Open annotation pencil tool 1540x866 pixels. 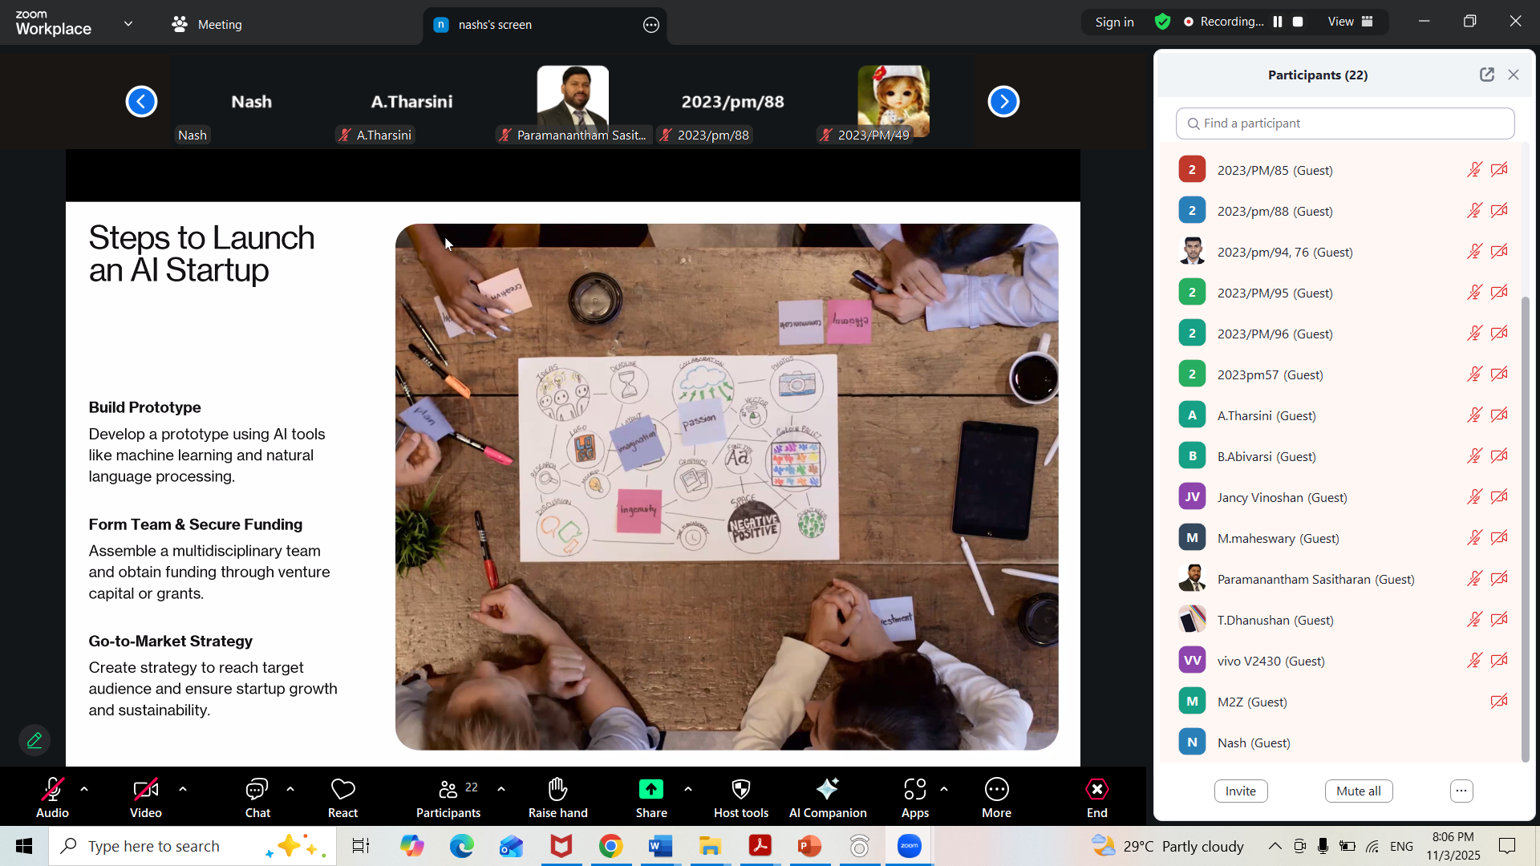(x=34, y=740)
